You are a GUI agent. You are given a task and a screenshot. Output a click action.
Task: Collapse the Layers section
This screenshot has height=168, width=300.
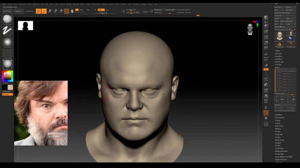[x=277, y=67]
